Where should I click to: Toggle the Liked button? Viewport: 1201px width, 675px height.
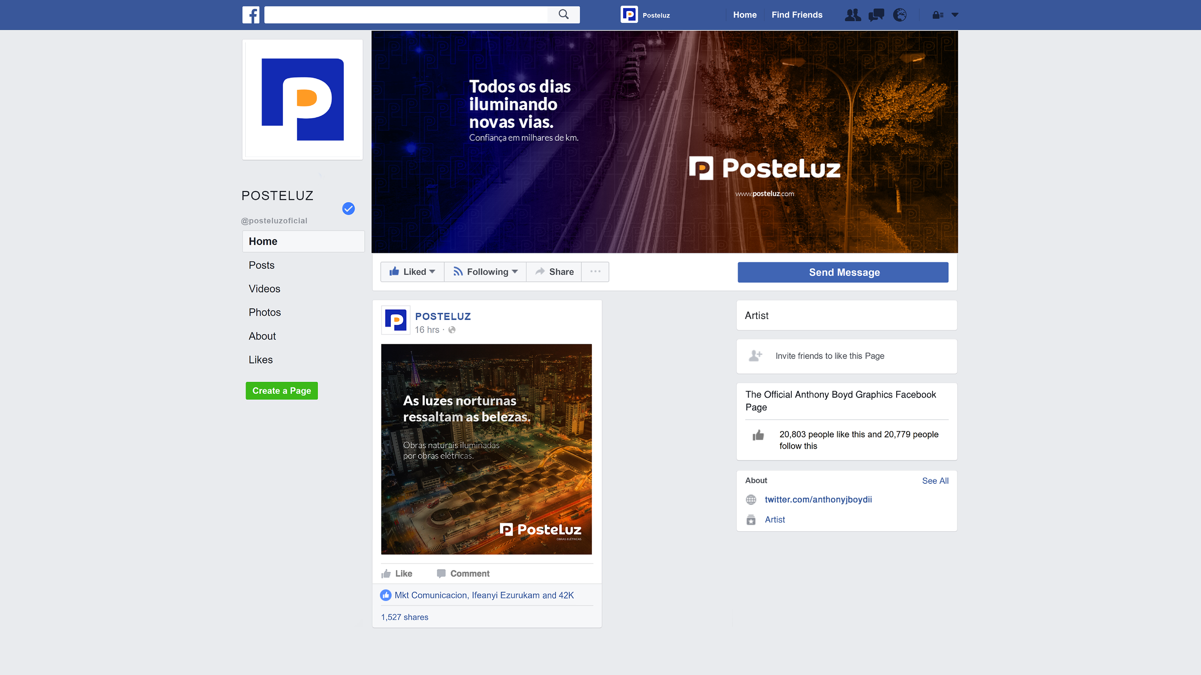click(412, 272)
